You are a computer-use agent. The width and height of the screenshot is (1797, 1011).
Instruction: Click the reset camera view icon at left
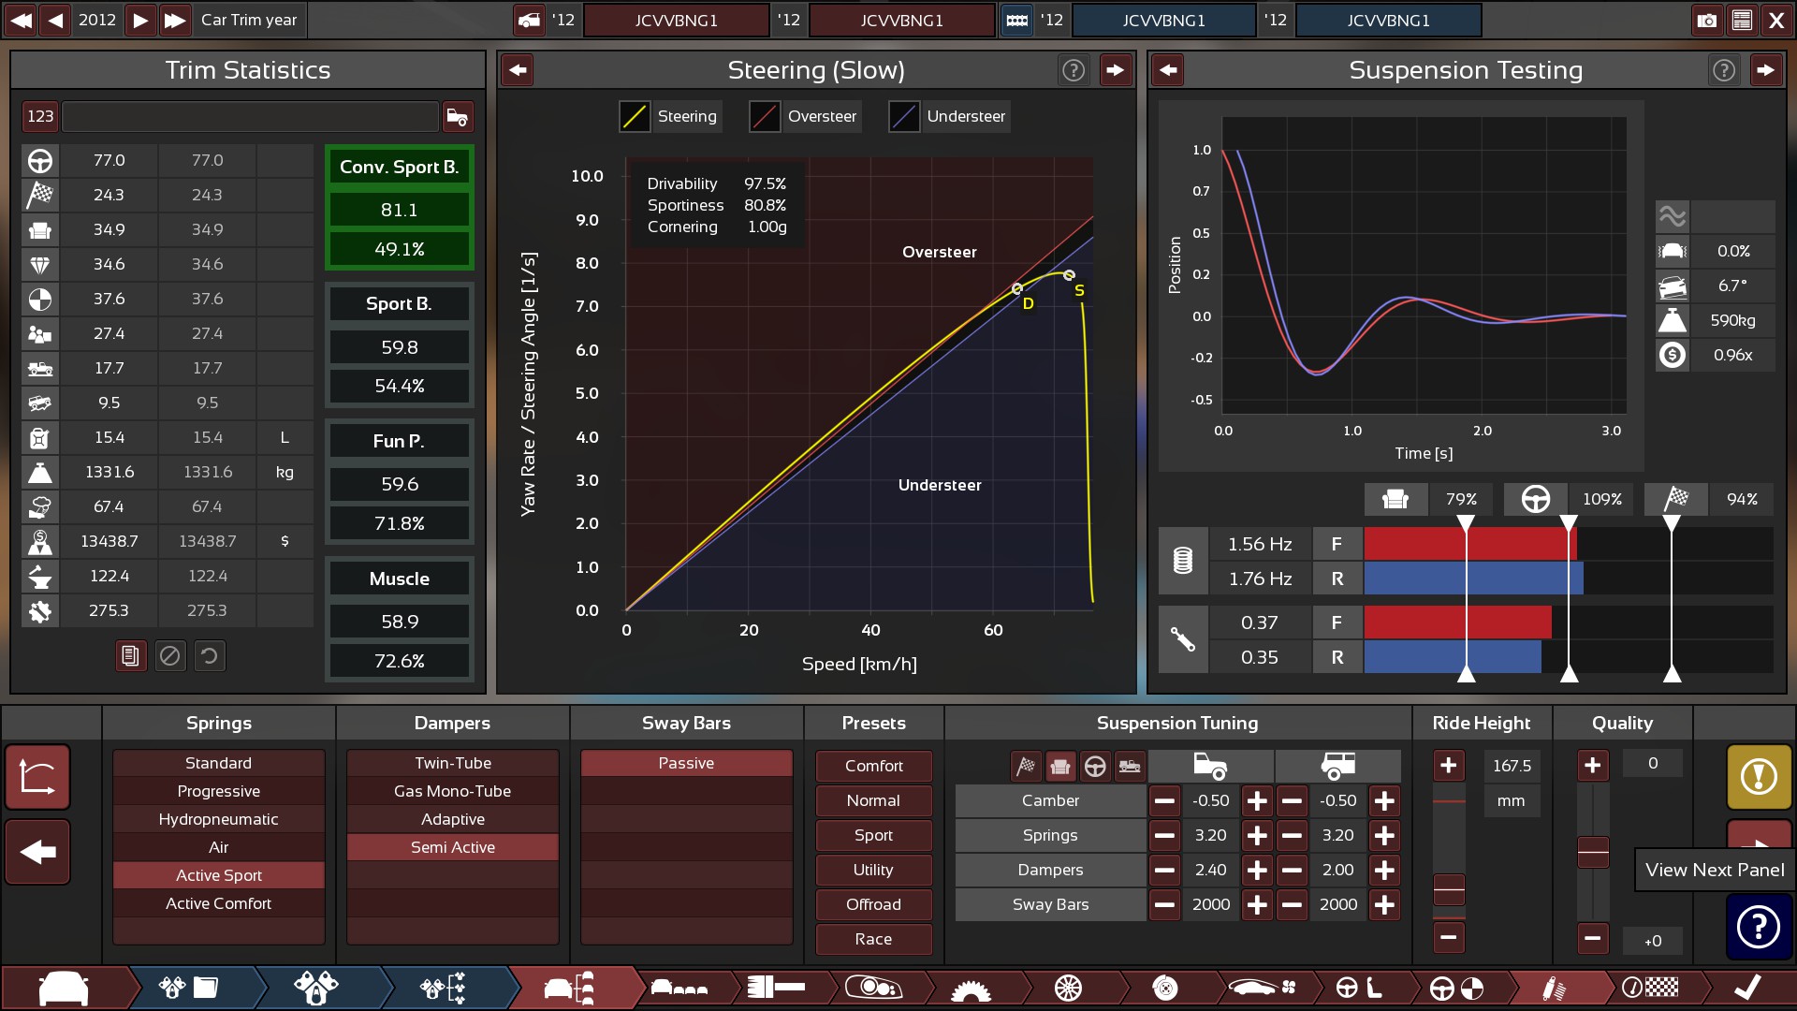(37, 777)
